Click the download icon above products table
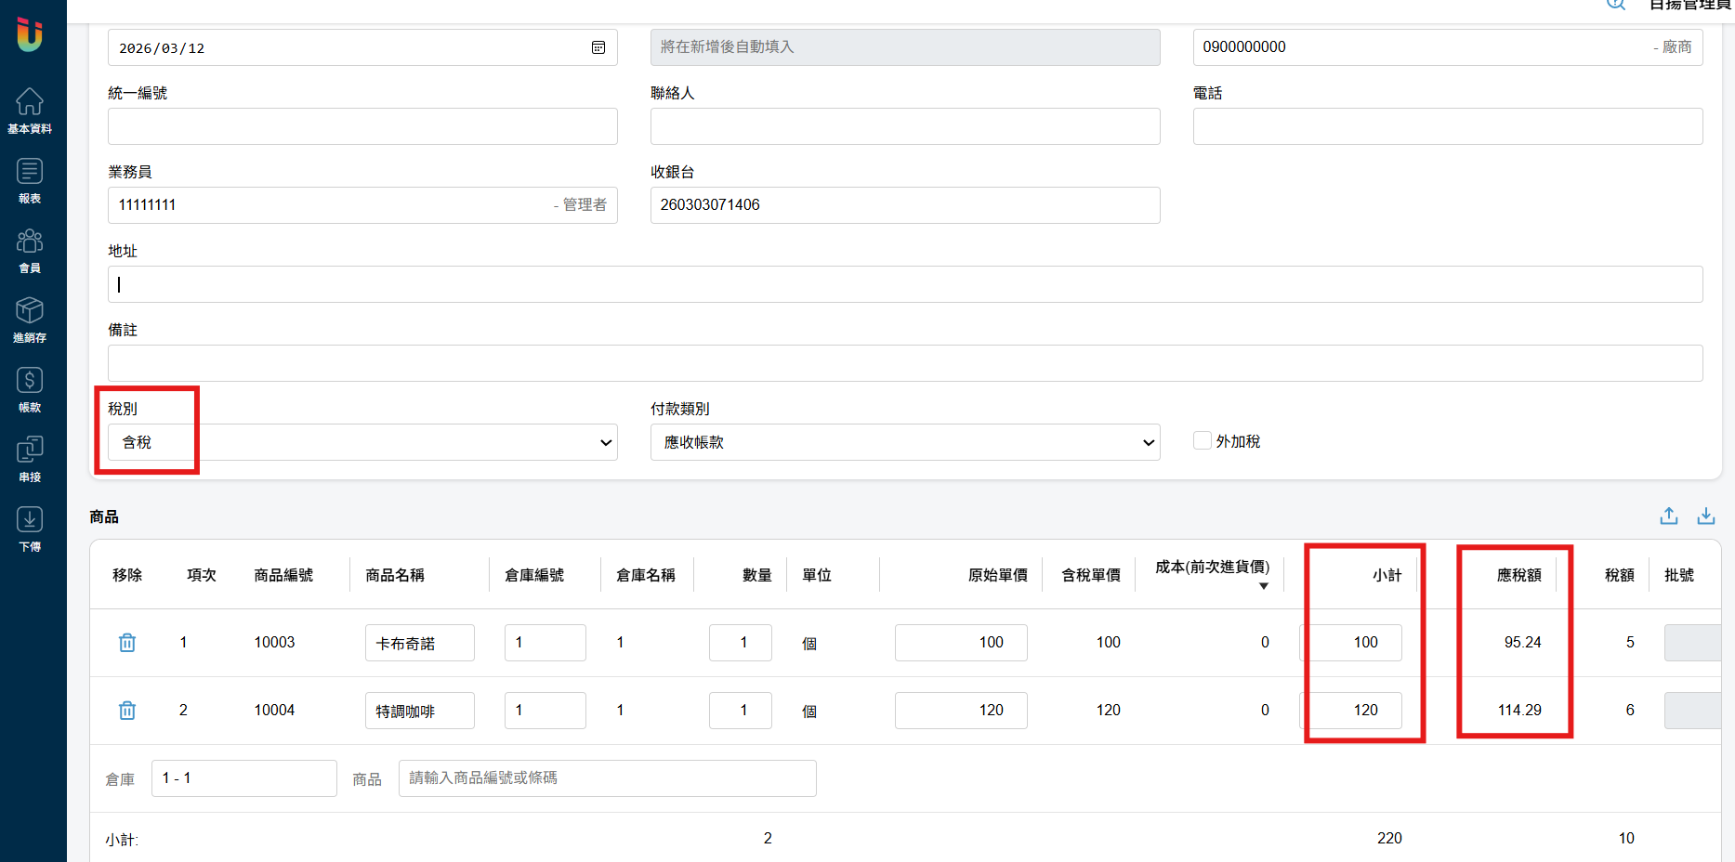Screen dimensions: 1735x862 [1706, 516]
